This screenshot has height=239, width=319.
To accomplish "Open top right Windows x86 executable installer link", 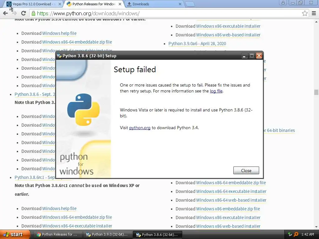I will click(x=228, y=26).
